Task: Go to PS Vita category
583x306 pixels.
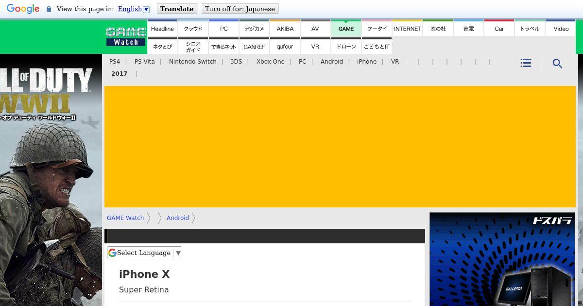Action: pyautogui.click(x=145, y=62)
